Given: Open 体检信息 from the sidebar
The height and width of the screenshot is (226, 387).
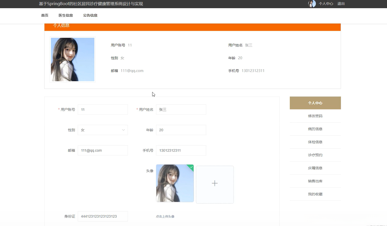Looking at the screenshot, I should (315, 142).
